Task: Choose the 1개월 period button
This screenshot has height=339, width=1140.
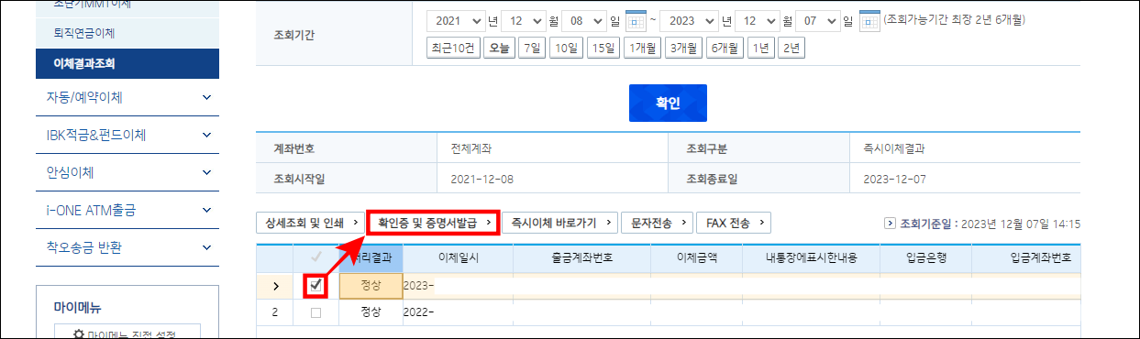Action: click(642, 49)
